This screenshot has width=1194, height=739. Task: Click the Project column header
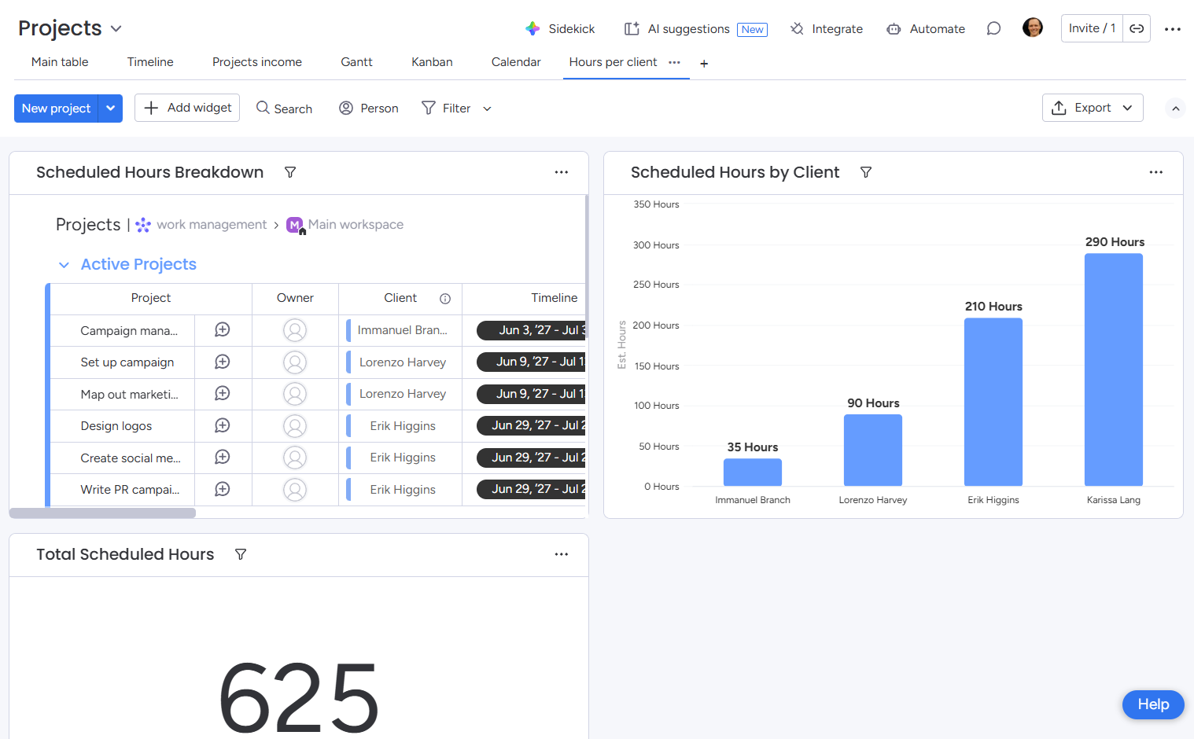(x=151, y=298)
